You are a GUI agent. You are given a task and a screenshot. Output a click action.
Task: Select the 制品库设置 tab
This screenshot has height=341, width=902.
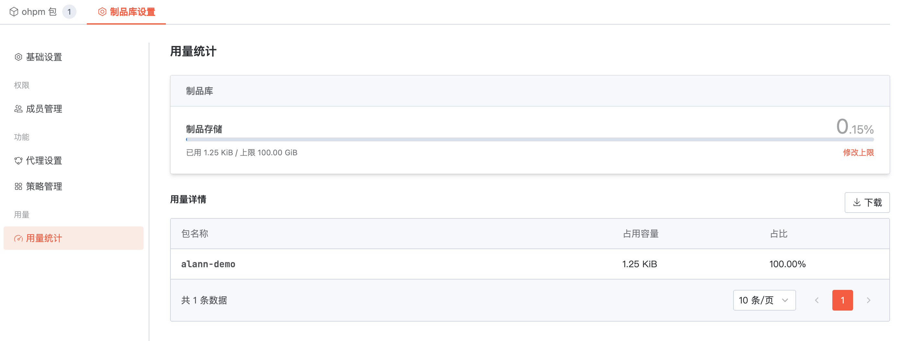click(x=133, y=12)
